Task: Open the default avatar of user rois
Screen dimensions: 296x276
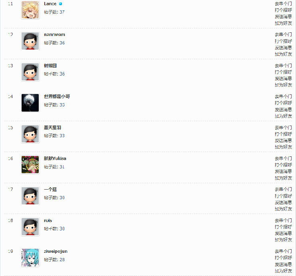Action: click(30, 227)
